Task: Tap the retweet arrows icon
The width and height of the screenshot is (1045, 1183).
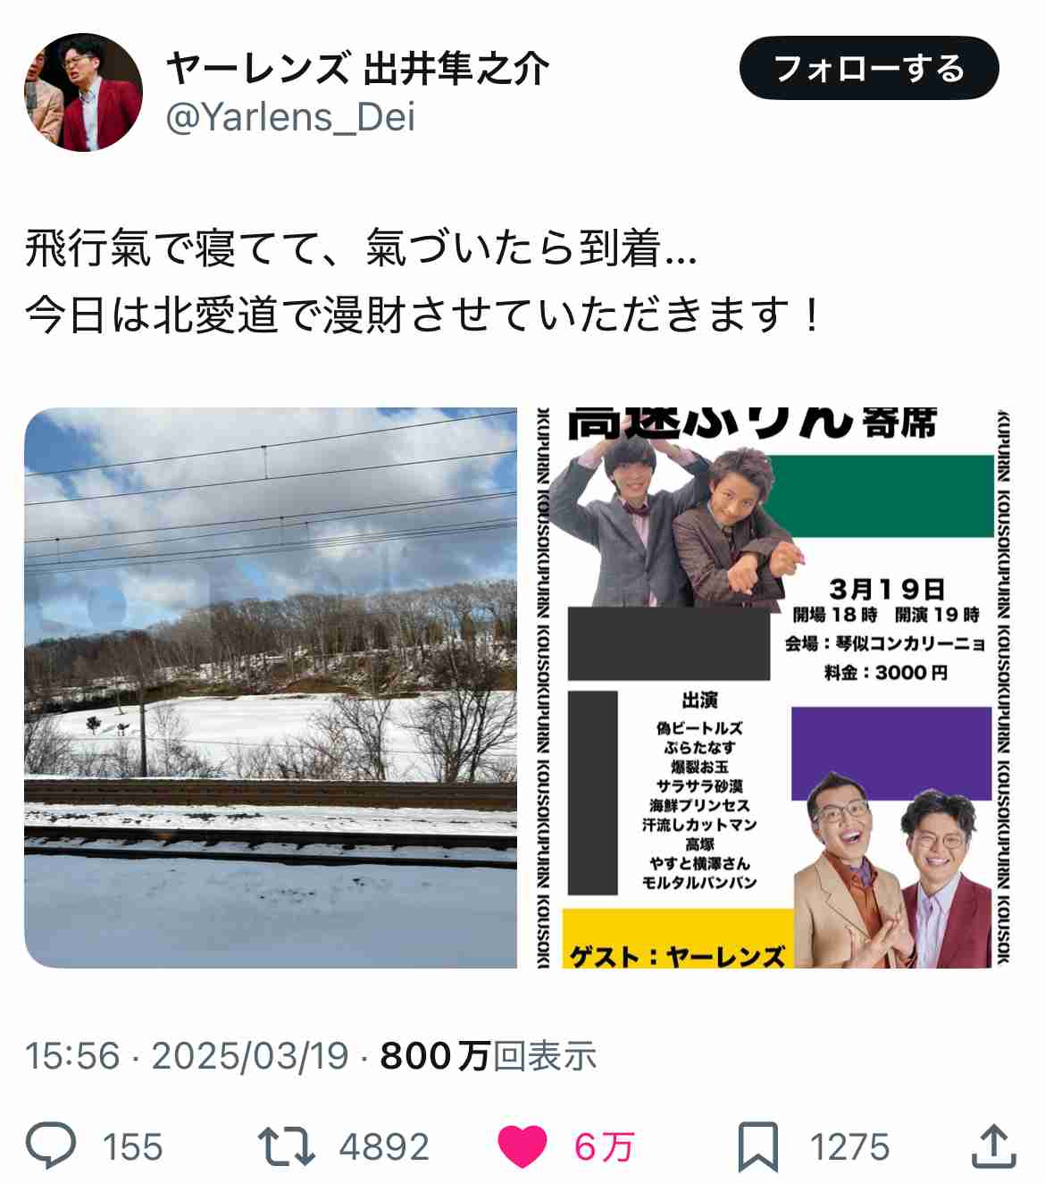Action: point(286,1146)
